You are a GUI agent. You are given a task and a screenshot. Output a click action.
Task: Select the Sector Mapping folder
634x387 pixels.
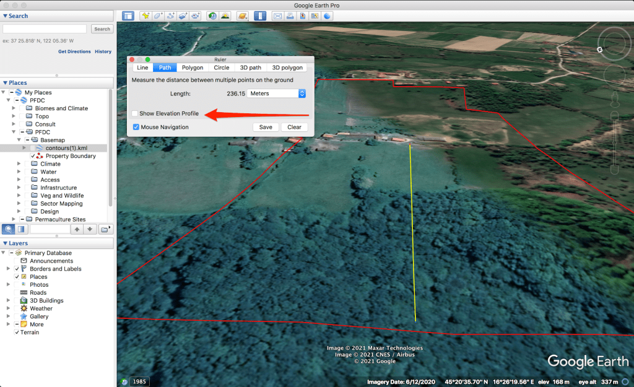coord(61,204)
